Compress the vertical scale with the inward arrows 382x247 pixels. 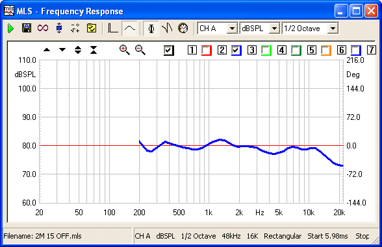point(94,50)
